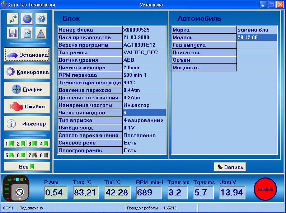Open the Инженер section
Viewport: 286px width, 213px height.
[27, 124]
